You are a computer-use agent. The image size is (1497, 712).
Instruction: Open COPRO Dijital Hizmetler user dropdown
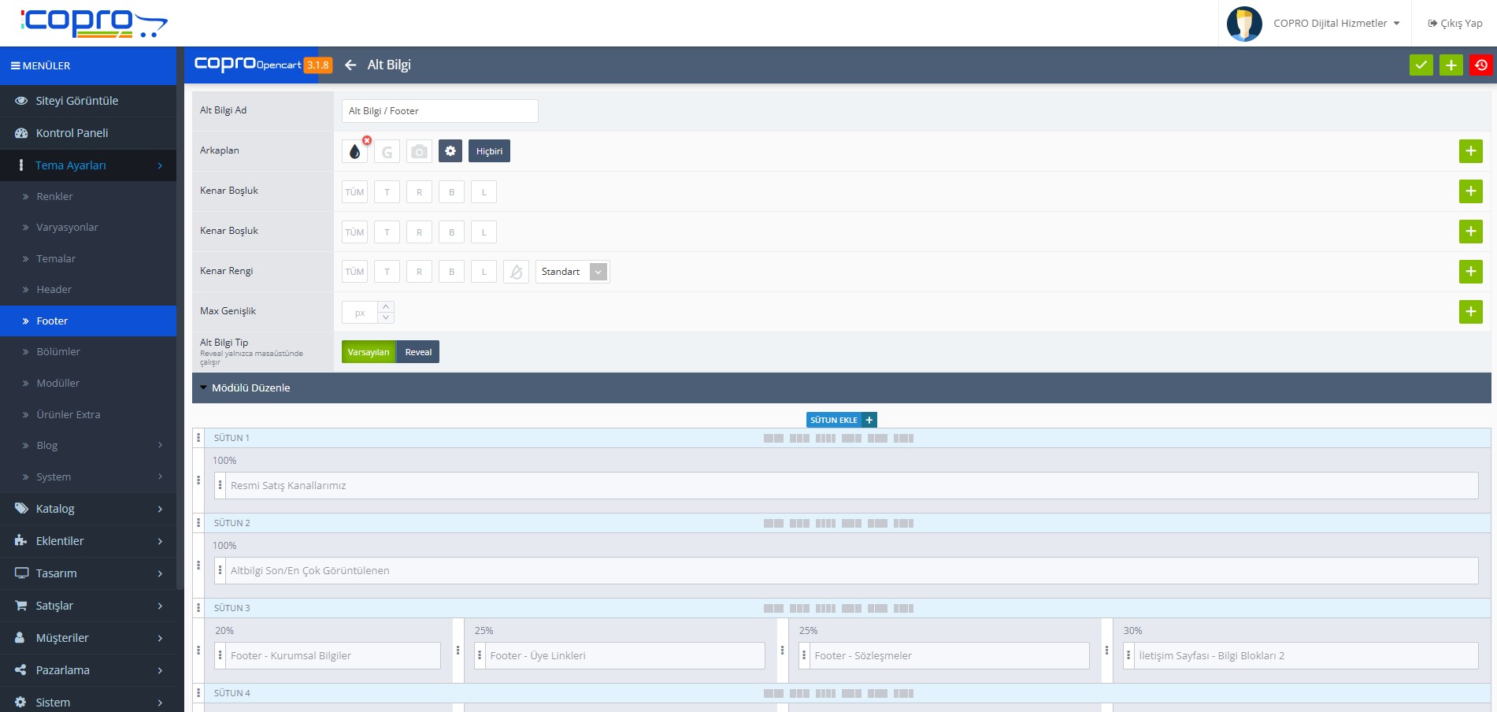1336,24
